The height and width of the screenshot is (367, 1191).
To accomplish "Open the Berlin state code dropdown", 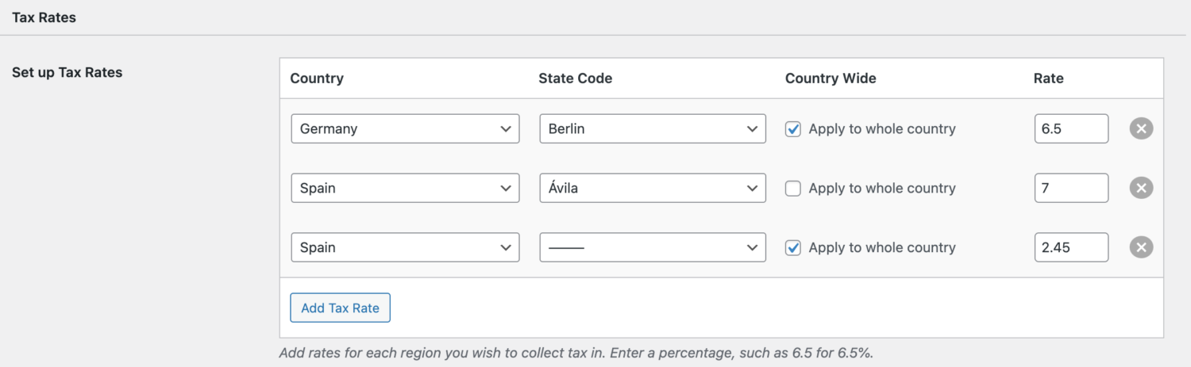I will pyautogui.click(x=653, y=128).
